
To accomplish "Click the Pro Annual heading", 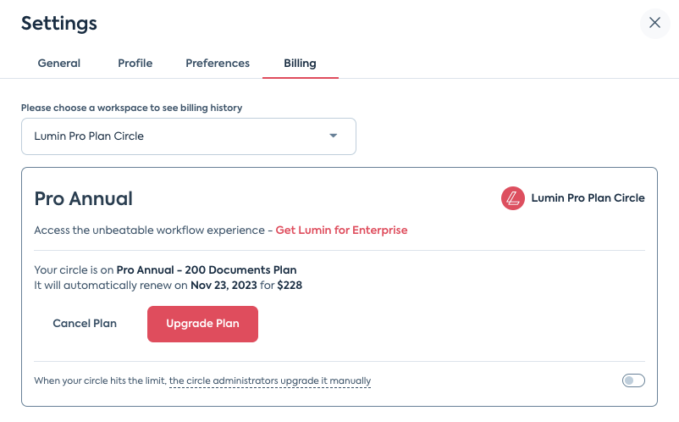I will (x=84, y=199).
